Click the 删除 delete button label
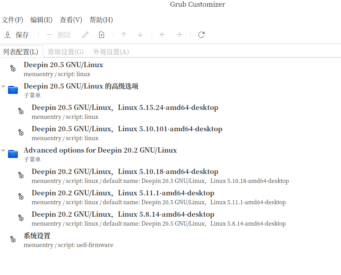 pyautogui.click(x=64, y=35)
